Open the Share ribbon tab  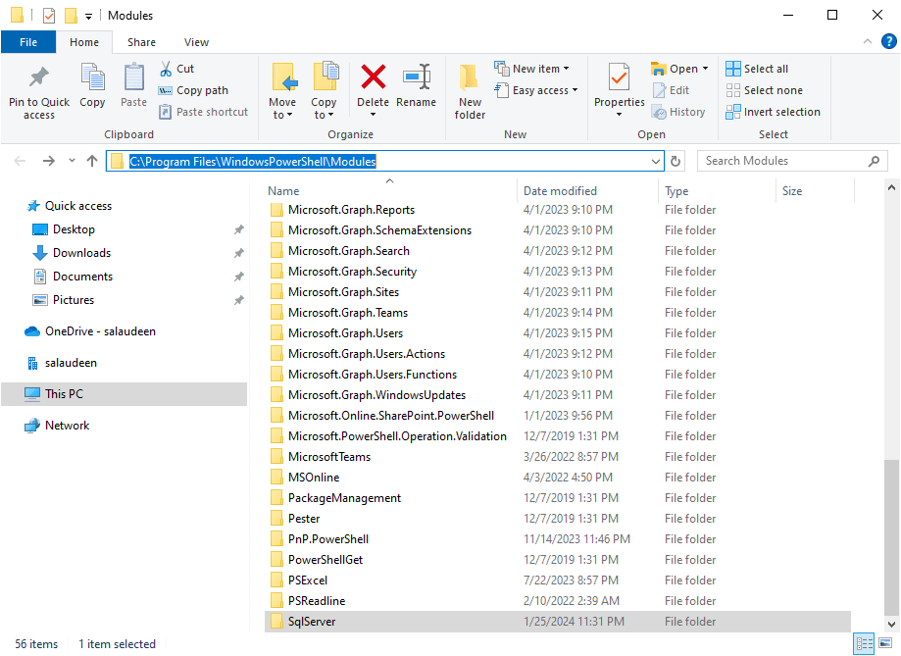(141, 42)
